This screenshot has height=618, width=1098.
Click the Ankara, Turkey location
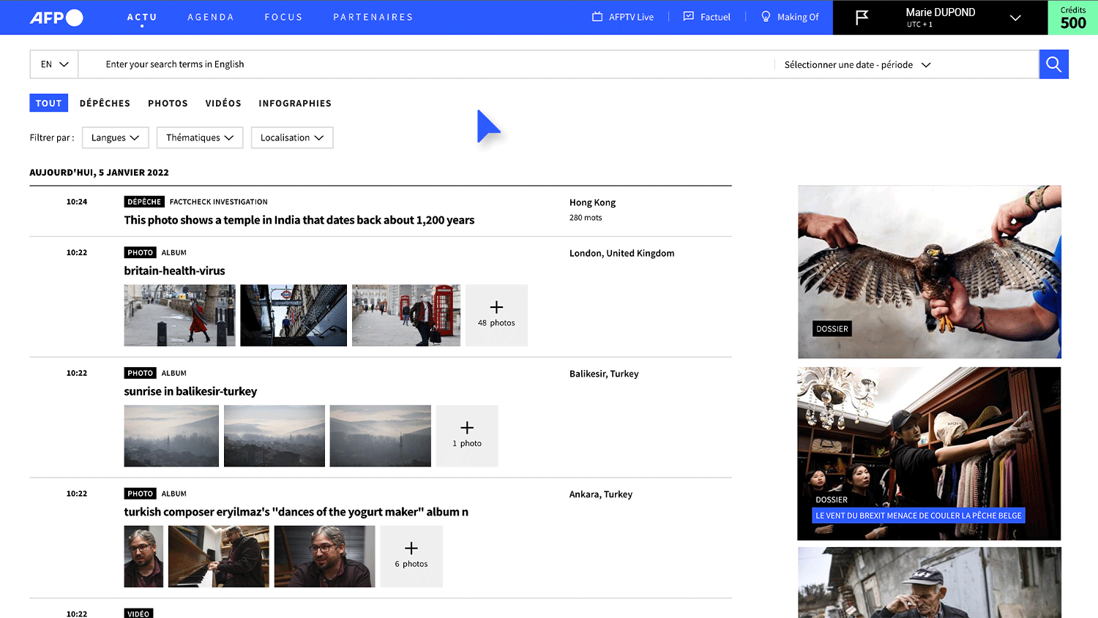coord(600,494)
